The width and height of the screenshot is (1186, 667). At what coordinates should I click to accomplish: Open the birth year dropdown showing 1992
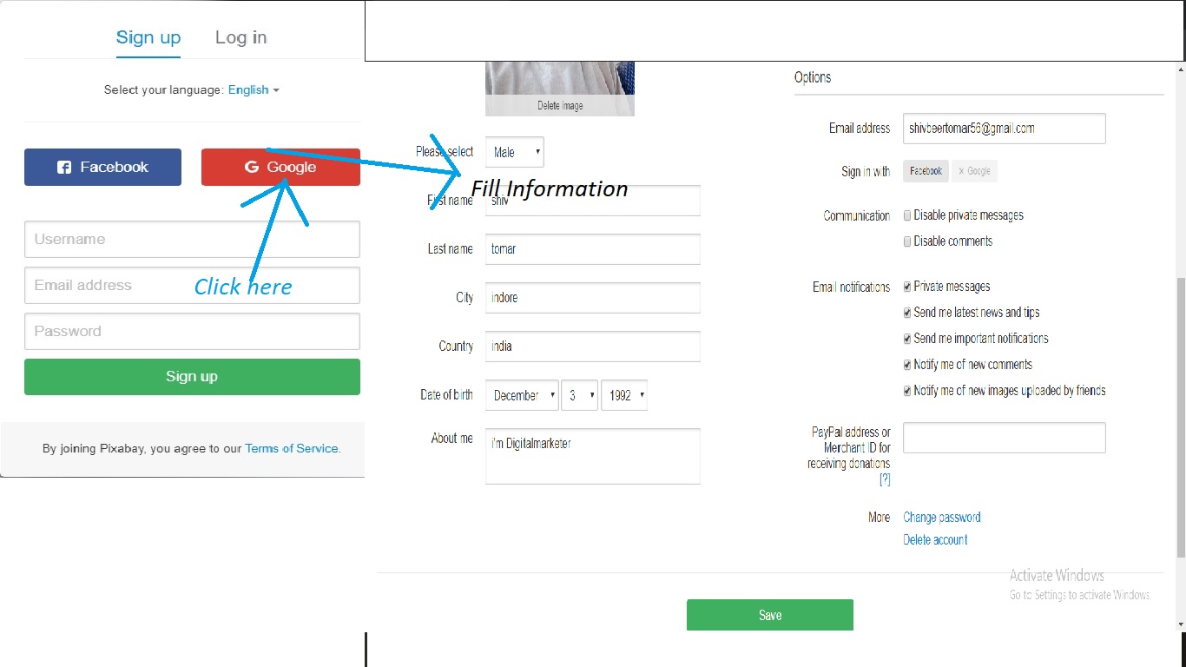pyautogui.click(x=624, y=395)
